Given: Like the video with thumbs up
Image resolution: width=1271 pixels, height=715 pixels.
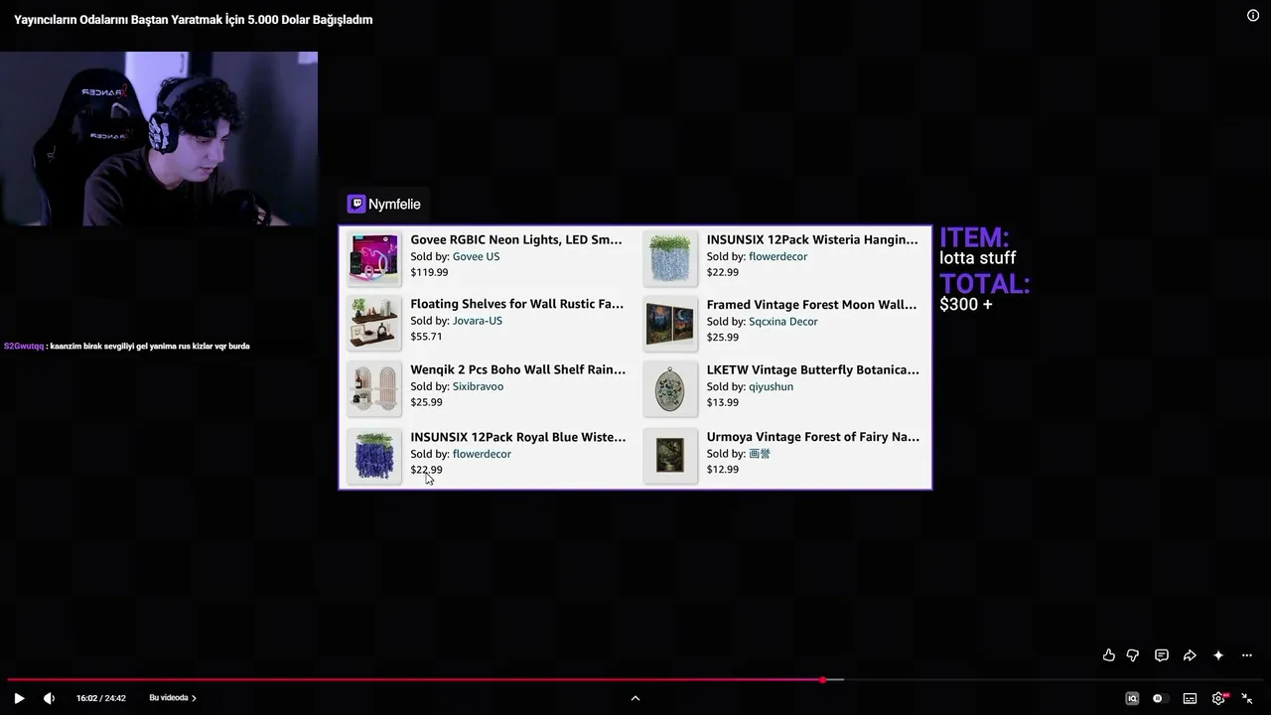Looking at the screenshot, I should [x=1108, y=655].
